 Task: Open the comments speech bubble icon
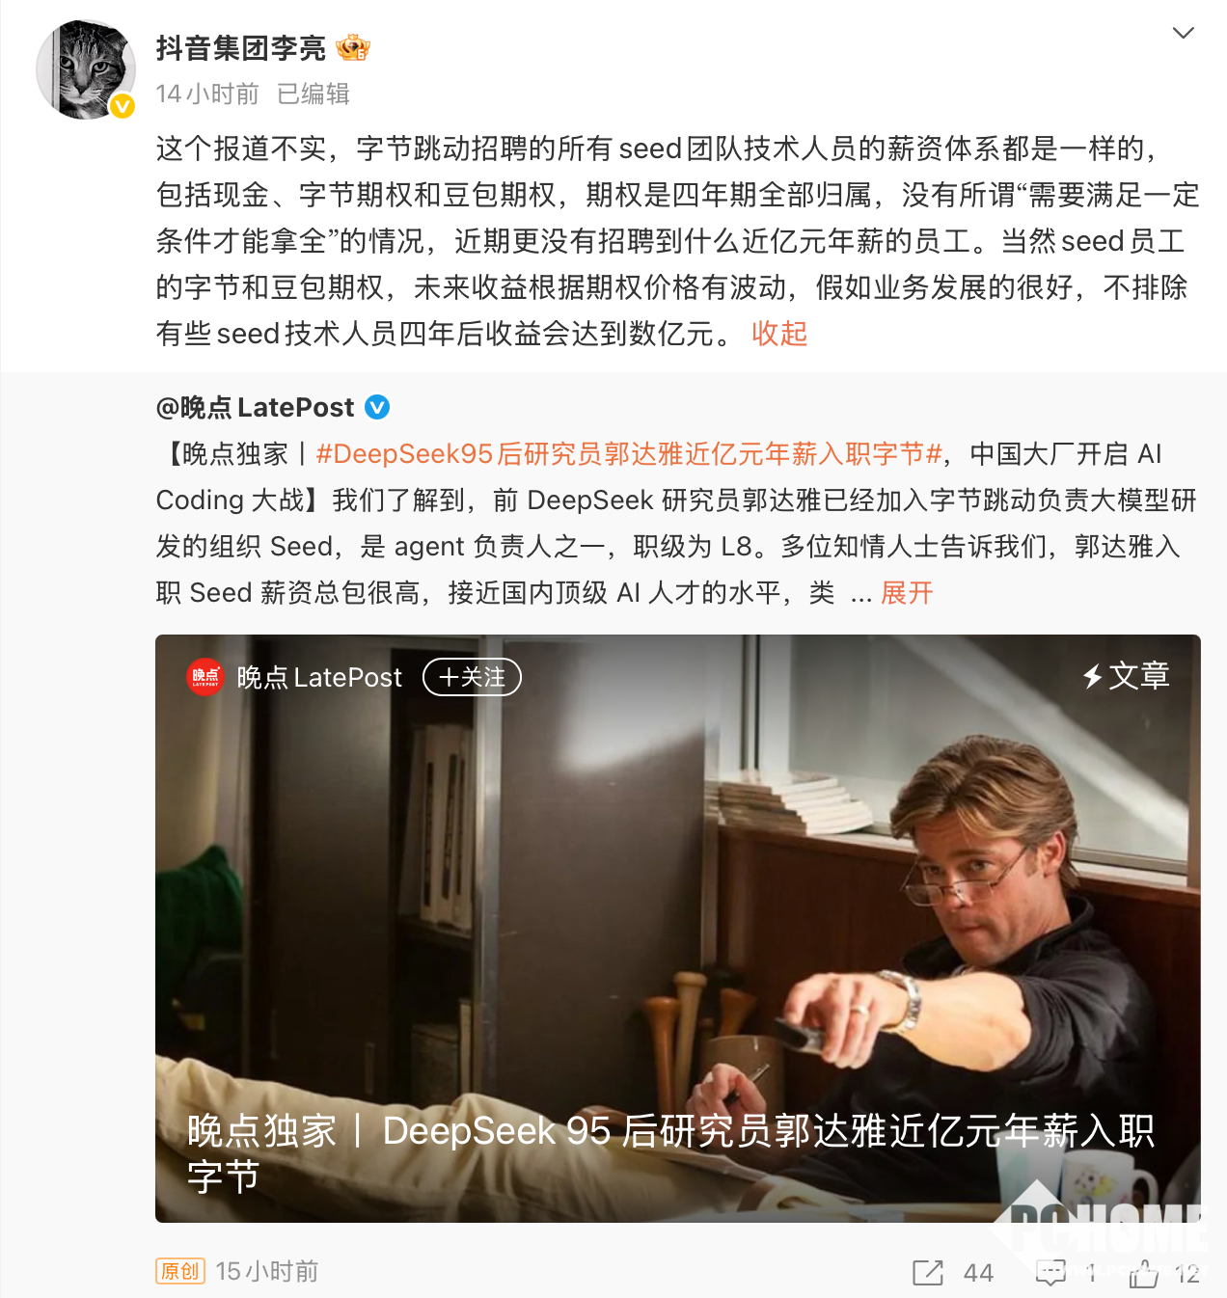pos(1050,1273)
